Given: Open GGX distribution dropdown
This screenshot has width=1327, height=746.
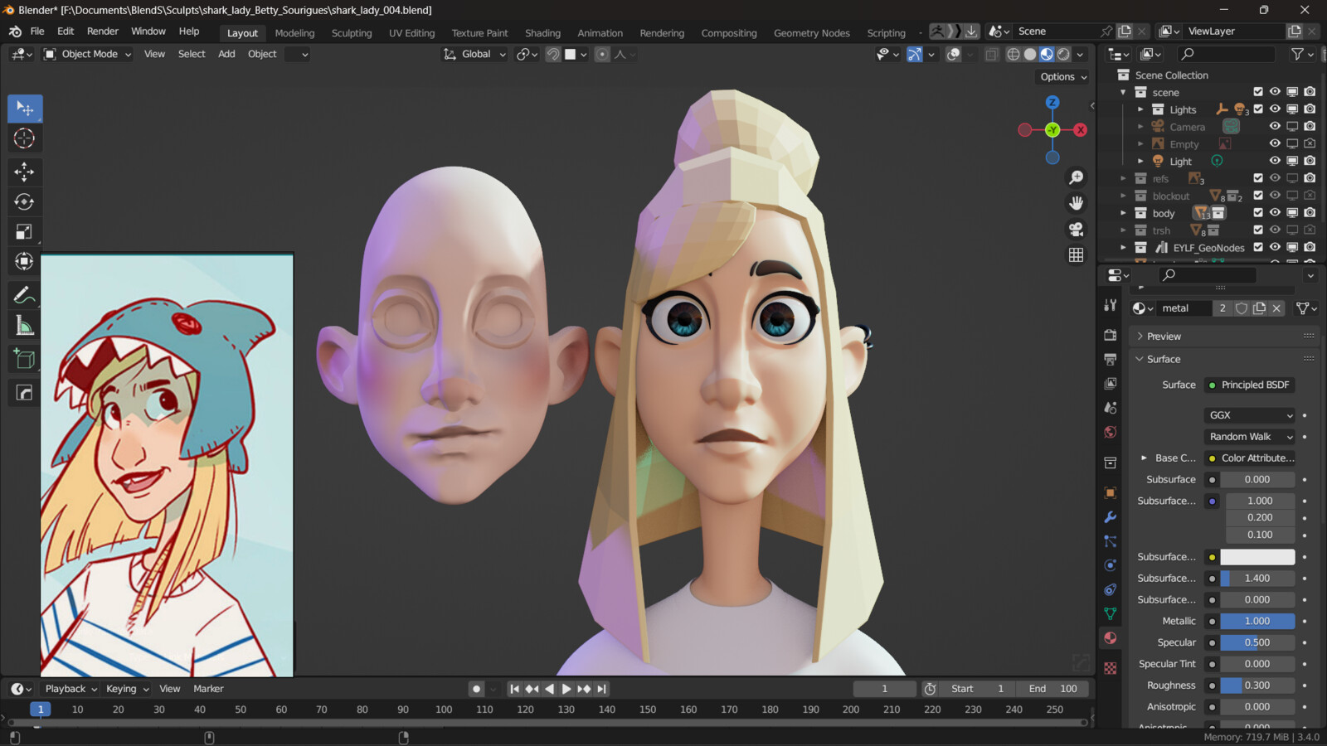Looking at the screenshot, I should pos(1250,415).
